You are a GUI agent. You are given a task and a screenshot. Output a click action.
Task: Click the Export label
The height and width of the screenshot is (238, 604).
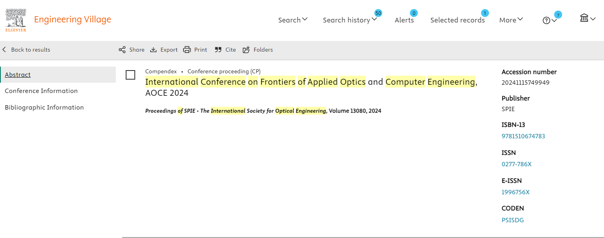pos(169,50)
